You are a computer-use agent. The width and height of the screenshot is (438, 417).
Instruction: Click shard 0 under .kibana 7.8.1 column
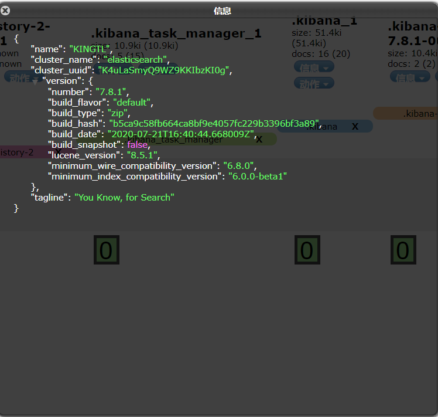(403, 250)
